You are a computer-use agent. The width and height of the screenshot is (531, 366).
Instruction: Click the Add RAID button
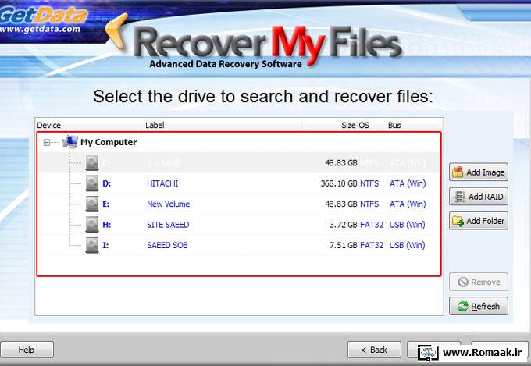pyautogui.click(x=479, y=197)
